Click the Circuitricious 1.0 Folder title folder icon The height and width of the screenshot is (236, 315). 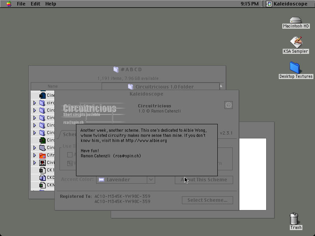[x=130, y=87]
